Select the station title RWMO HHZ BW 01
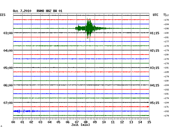Image resolution: width=170 pixels, height=129 pixels. pos(49,11)
